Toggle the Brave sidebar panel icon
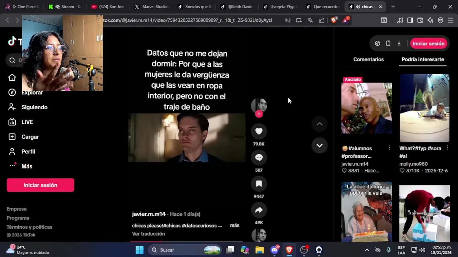The image size is (458, 257). click(410, 20)
